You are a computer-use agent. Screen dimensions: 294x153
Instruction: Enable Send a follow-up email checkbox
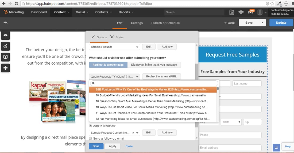click(90, 139)
